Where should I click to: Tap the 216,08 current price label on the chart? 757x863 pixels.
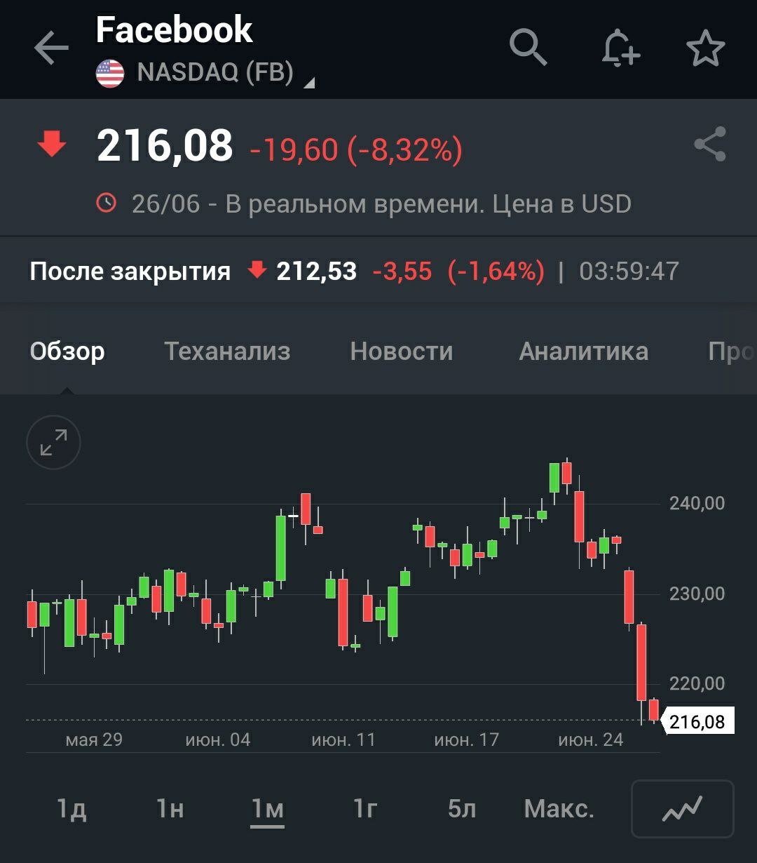pos(697,721)
